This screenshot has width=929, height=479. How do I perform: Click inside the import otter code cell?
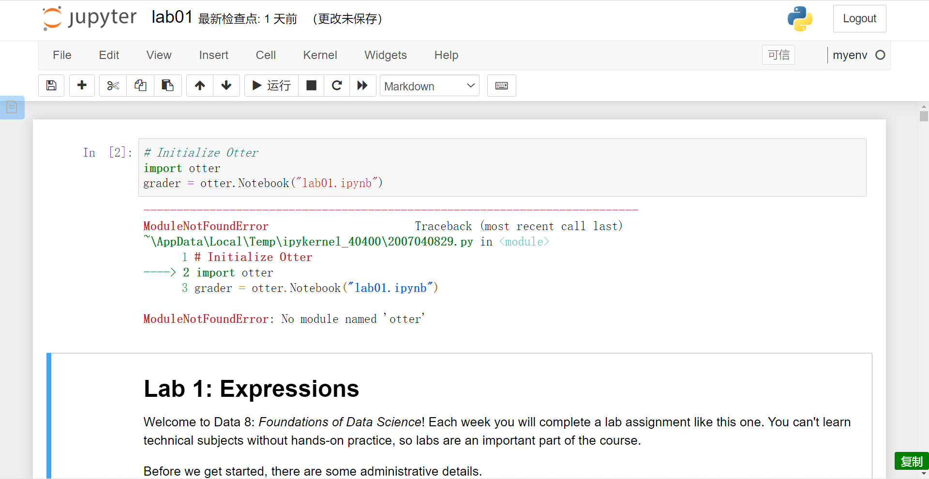coord(502,168)
